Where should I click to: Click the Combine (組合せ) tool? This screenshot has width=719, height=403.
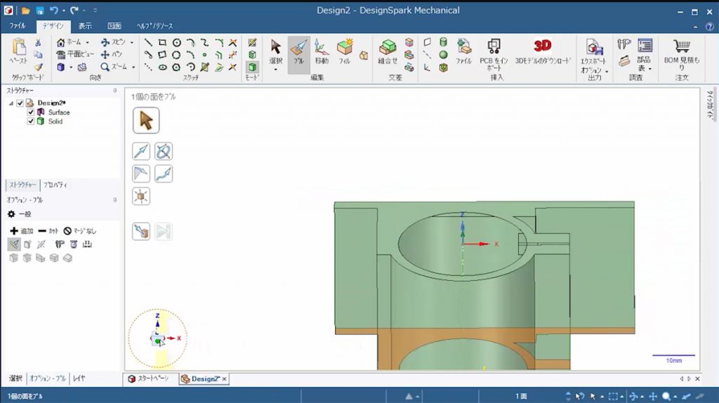click(388, 51)
